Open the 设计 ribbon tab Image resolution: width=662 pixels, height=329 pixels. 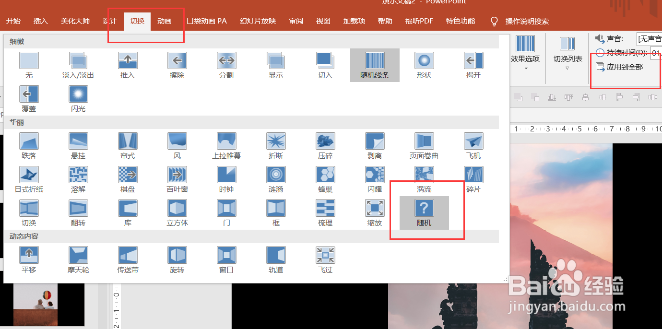(110, 21)
